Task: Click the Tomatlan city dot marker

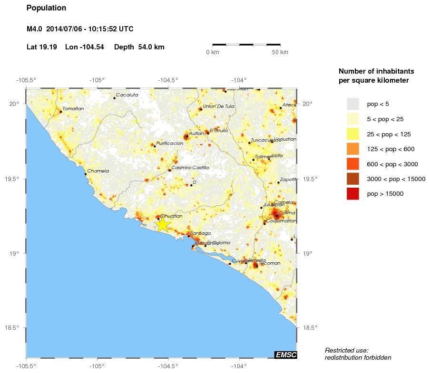Action: tap(61, 112)
